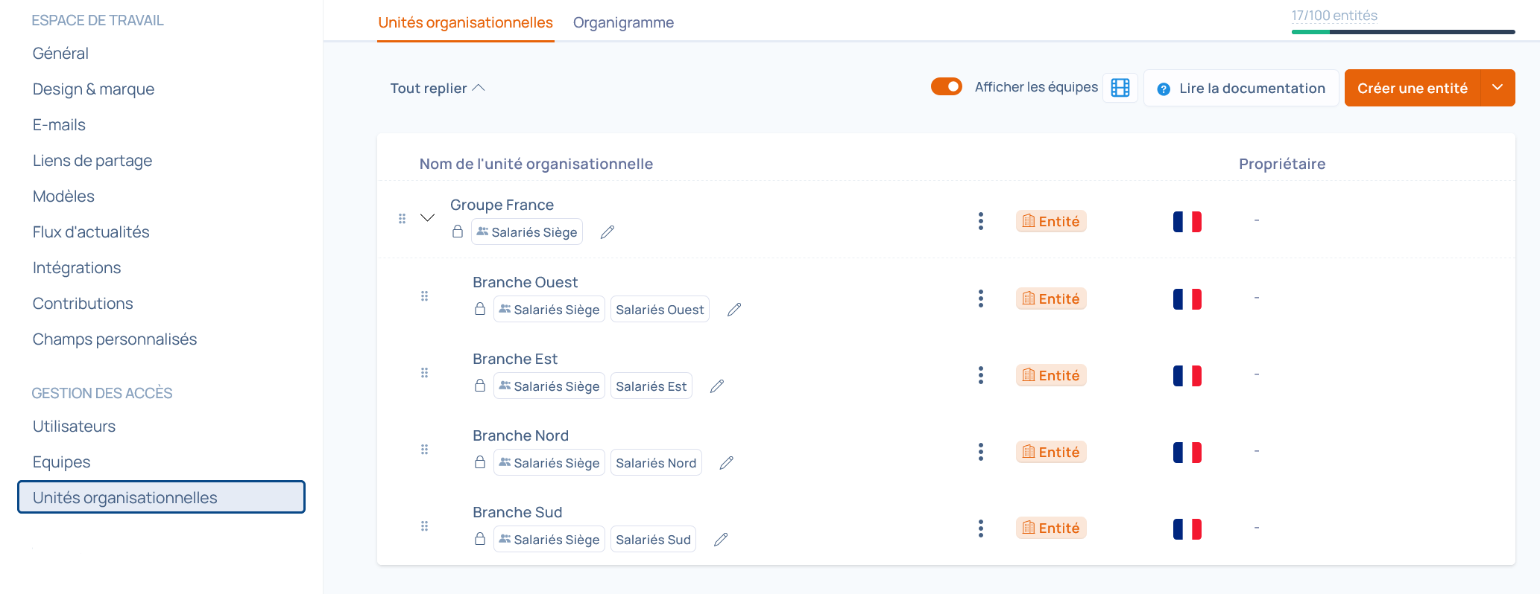
Task: Open Utilisateurs in the sidebar
Action: tap(74, 427)
